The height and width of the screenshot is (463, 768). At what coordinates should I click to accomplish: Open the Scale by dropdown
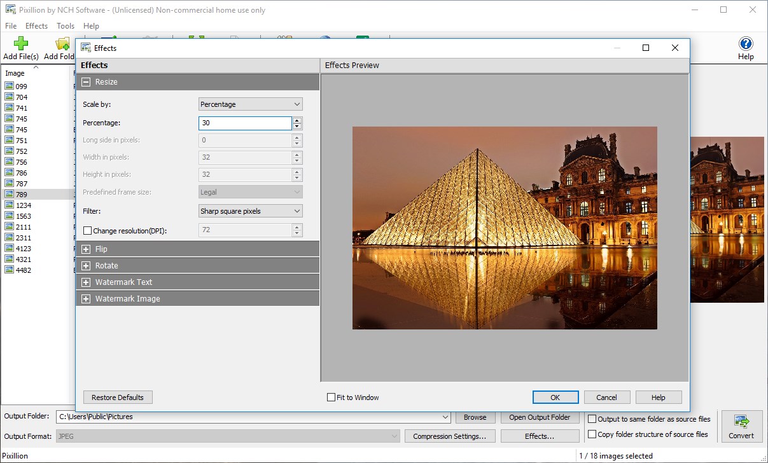click(x=250, y=104)
